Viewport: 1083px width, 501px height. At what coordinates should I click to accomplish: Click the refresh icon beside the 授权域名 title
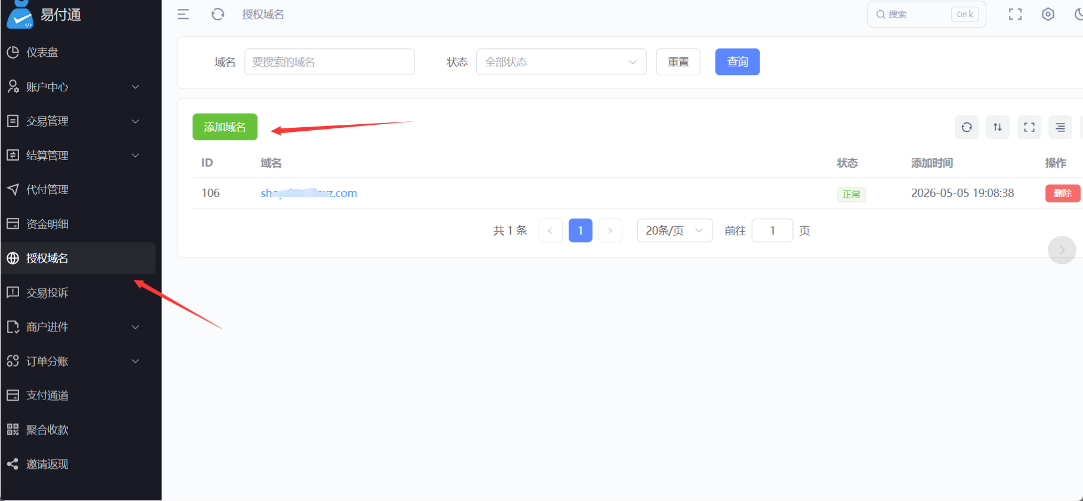[218, 14]
